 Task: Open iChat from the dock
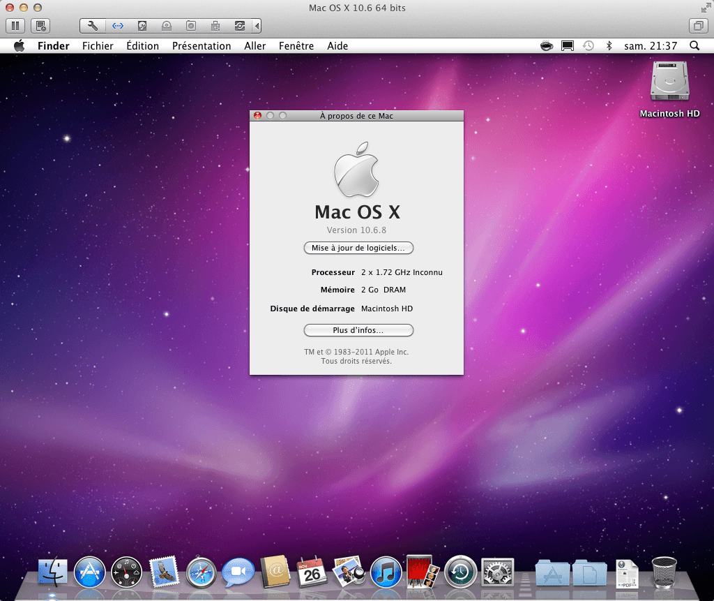point(238,572)
